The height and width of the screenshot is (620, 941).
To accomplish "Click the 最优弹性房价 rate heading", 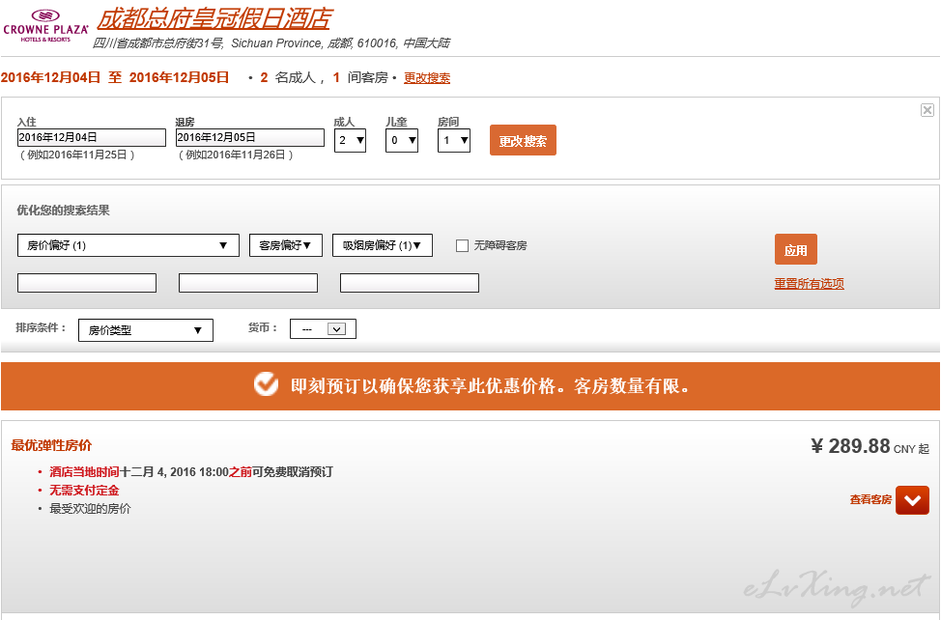I will click(51, 445).
